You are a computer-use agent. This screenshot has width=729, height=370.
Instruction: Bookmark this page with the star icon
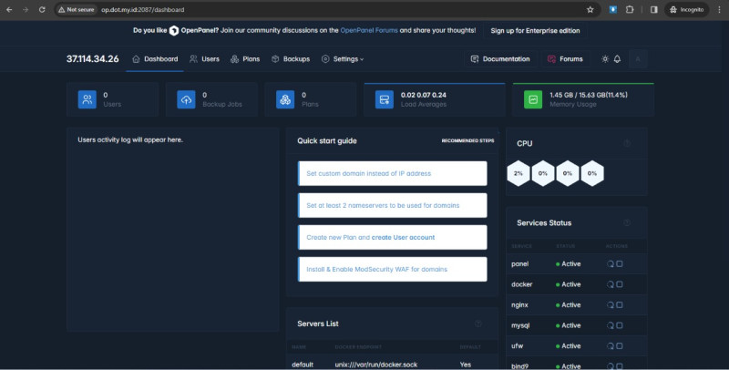[590, 9]
